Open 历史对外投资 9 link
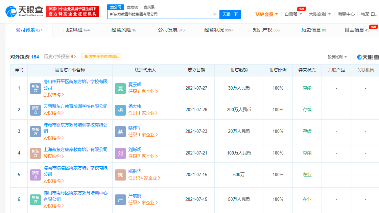The height and width of the screenshot is (213, 379). (x=60, y=56)
